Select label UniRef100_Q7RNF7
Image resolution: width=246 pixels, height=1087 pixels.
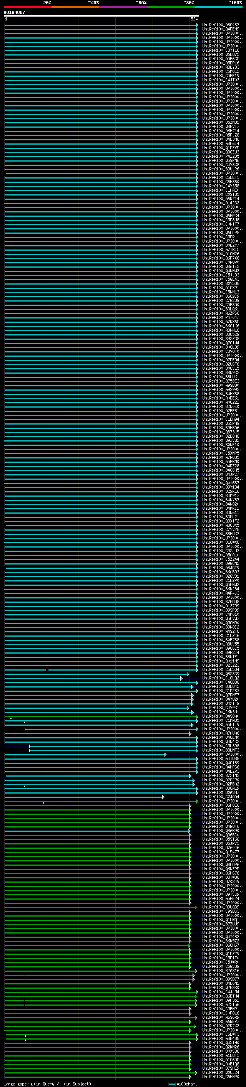(221, 695)
